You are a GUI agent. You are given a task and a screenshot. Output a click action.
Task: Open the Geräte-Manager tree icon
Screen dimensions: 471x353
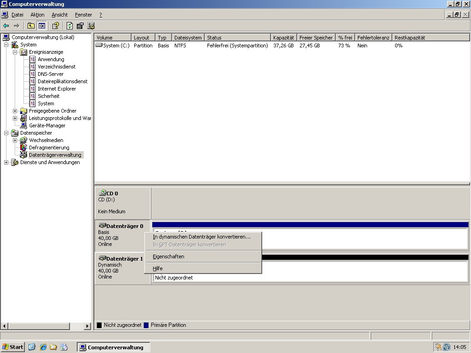(23, 125)
